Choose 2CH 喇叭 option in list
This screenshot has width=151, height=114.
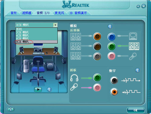pyautogui.click(x=37, y=32)
